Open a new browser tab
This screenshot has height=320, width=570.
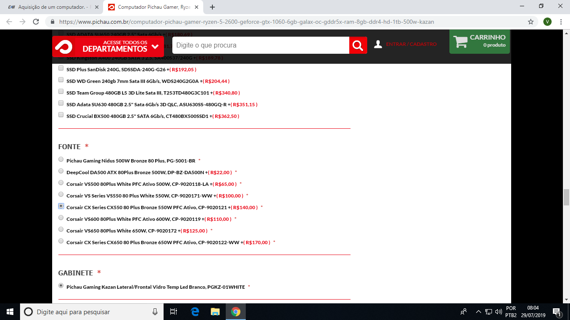[x=212, y=7]
